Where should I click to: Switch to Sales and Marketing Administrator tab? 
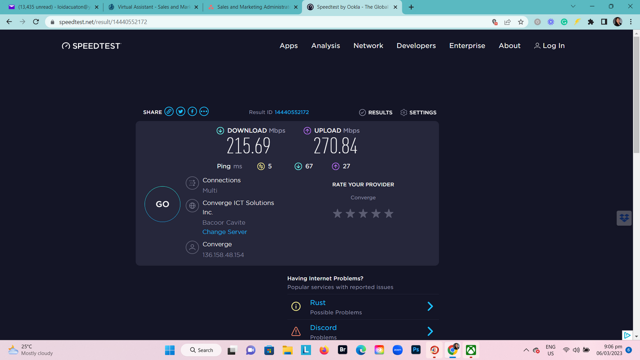pos(252,7)
